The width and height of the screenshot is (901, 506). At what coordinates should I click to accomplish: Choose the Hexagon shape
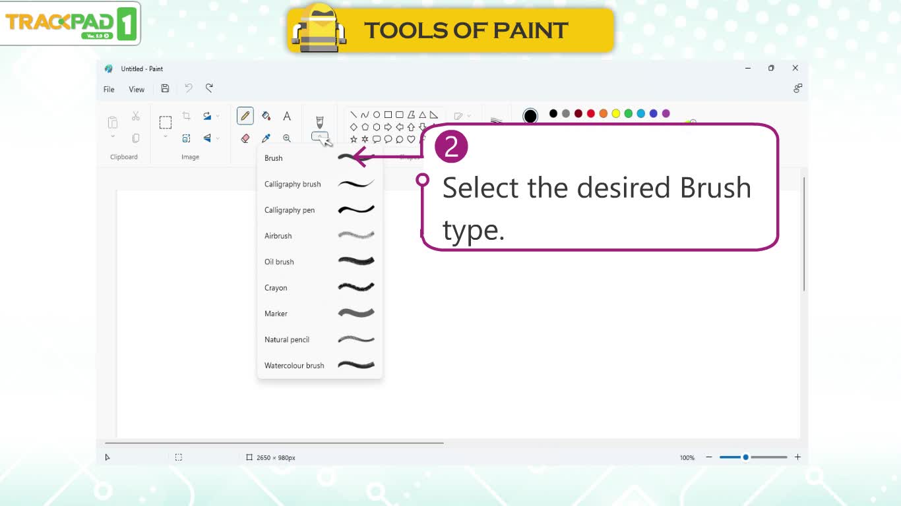[377, 127]
